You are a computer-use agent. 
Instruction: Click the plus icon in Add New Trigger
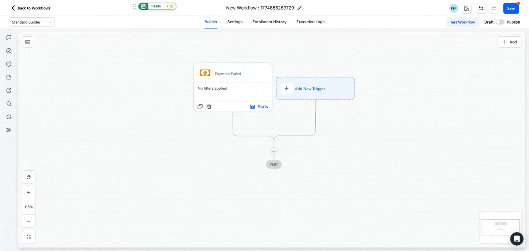pos(286,88)
